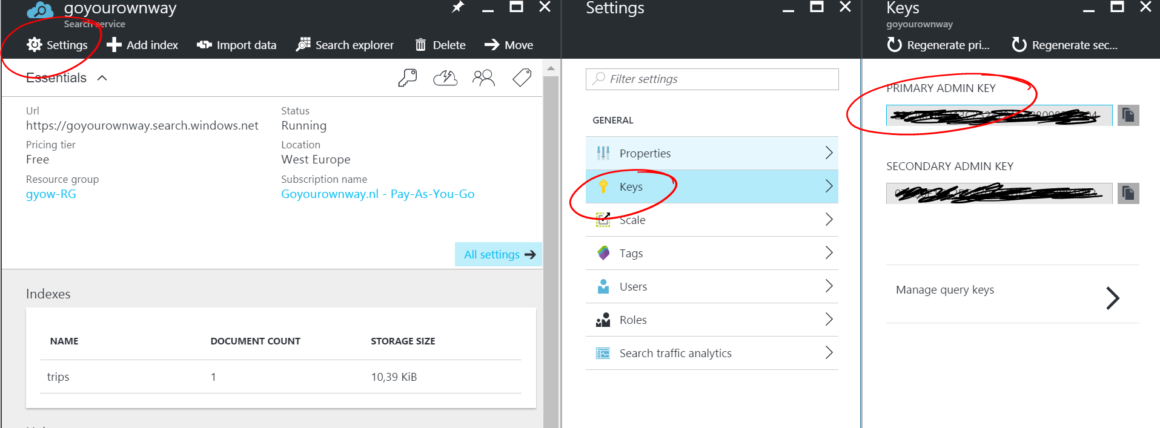
Task: Click the Azure Search service cloud icon
Action: pos(41,10)
